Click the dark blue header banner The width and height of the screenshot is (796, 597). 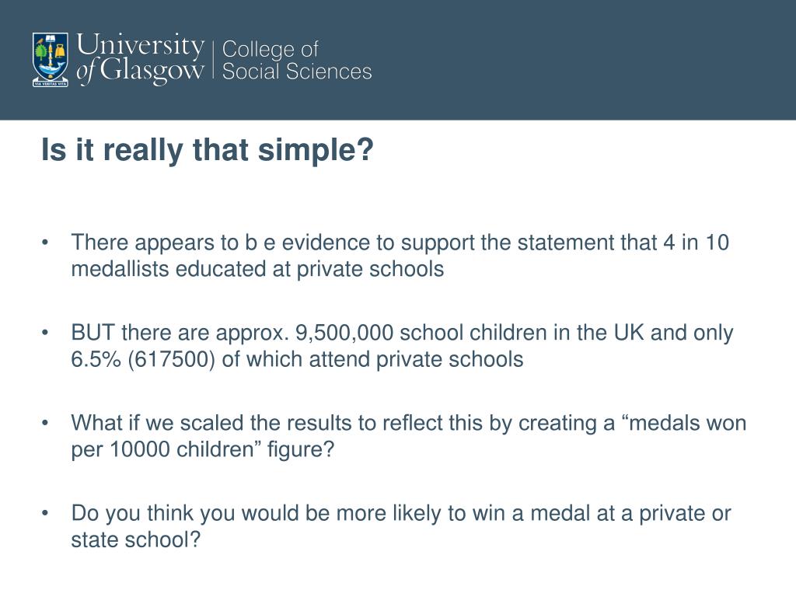coord(398,60)
